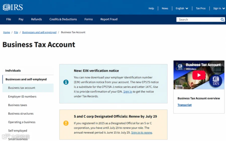Open the Report Fraud menu
Screen dimensions: 226x141
tap(109, 19)
